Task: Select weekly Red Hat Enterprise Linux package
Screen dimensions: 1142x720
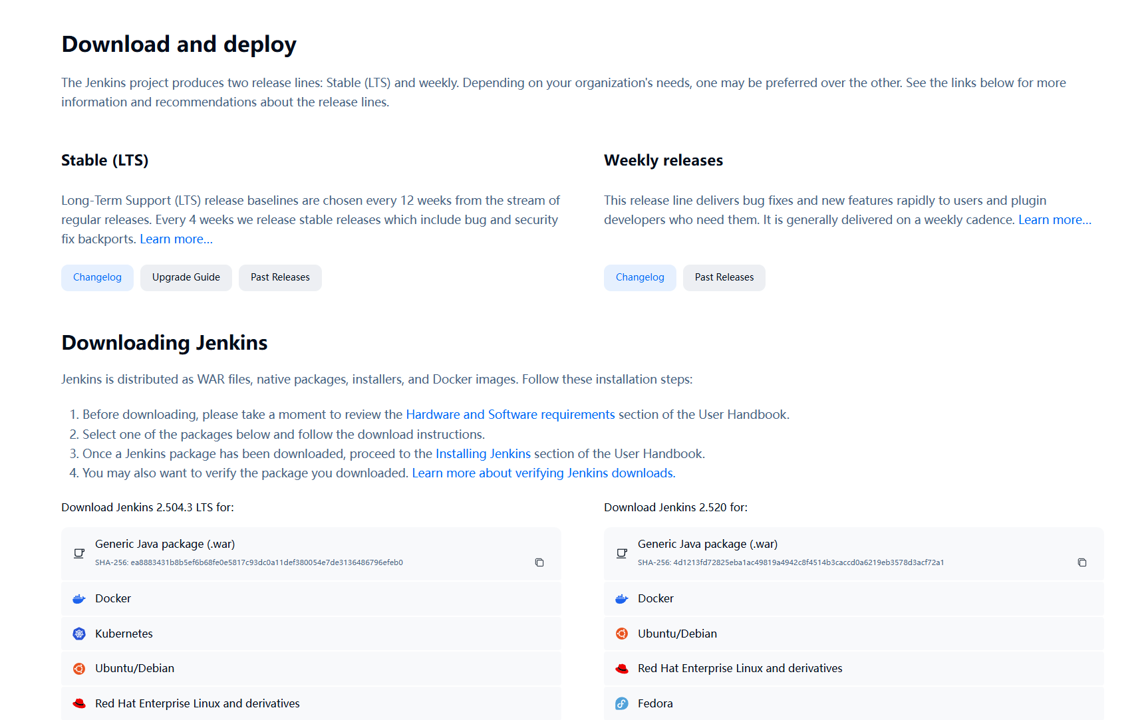Action: click(x=740, y=669)
